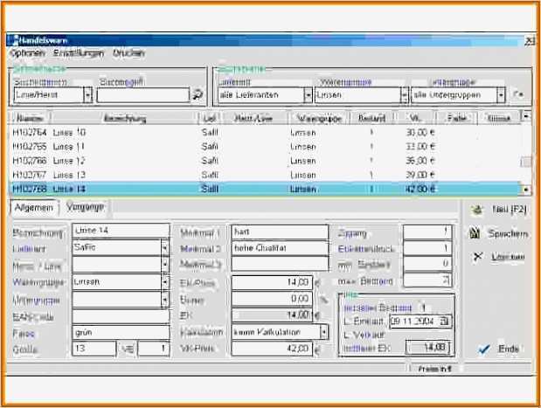Click the empty Merkmal 3 field
The image size is (541, 408).
[x=280, y=264]
